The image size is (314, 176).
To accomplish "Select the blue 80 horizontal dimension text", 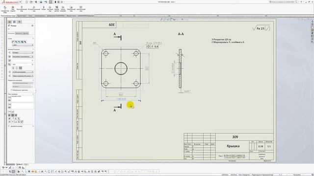I will [121, 99].
